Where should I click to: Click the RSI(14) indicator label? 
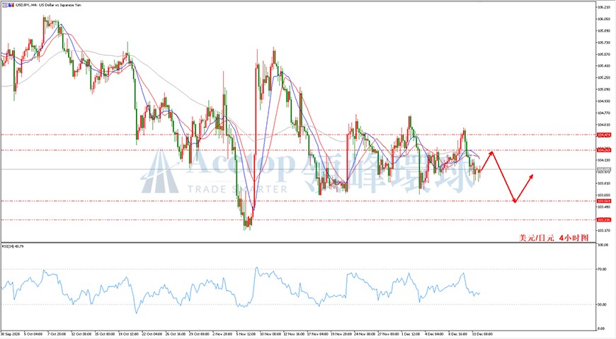click(13, 246)
